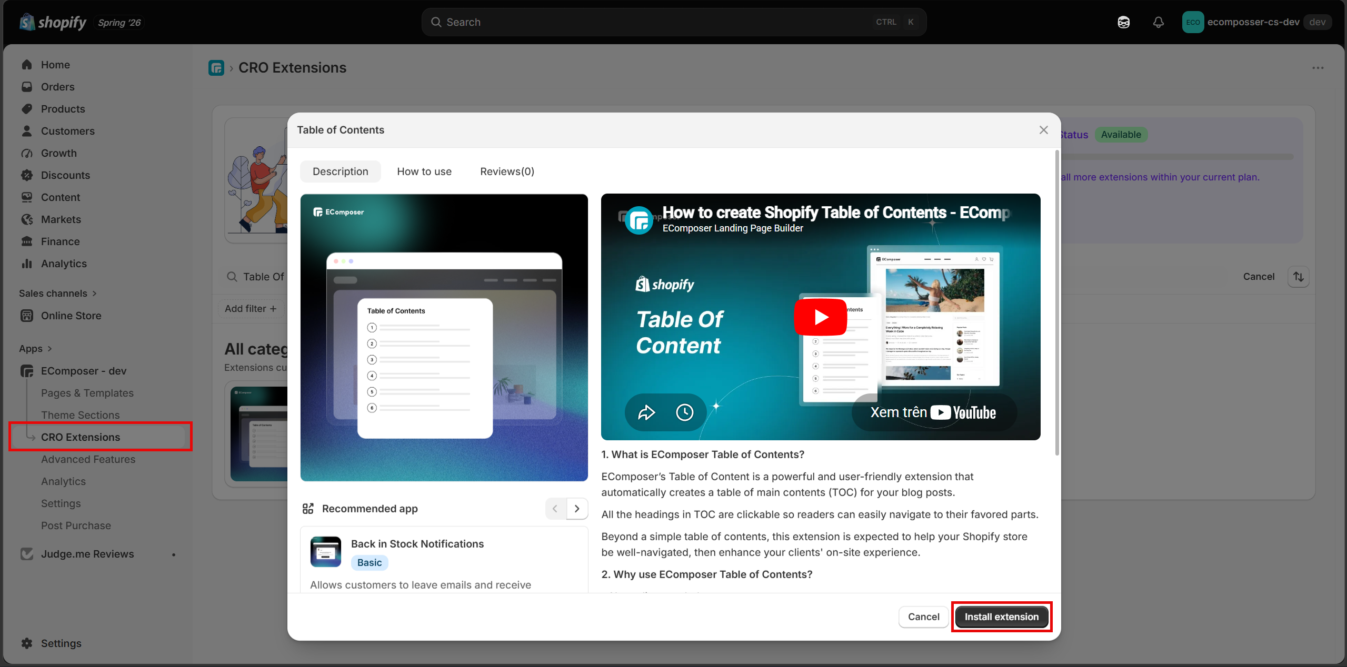
Task: Click the Home house icon in sidebar
Action: [27, 65]
